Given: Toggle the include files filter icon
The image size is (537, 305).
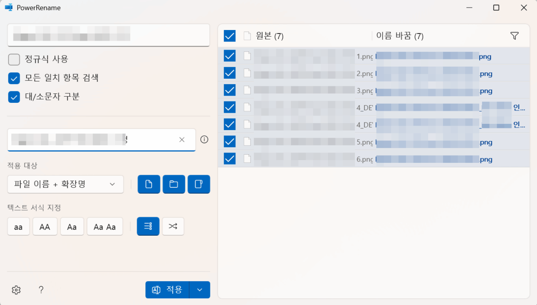Looking at the screenshot, I should [149, 184].
